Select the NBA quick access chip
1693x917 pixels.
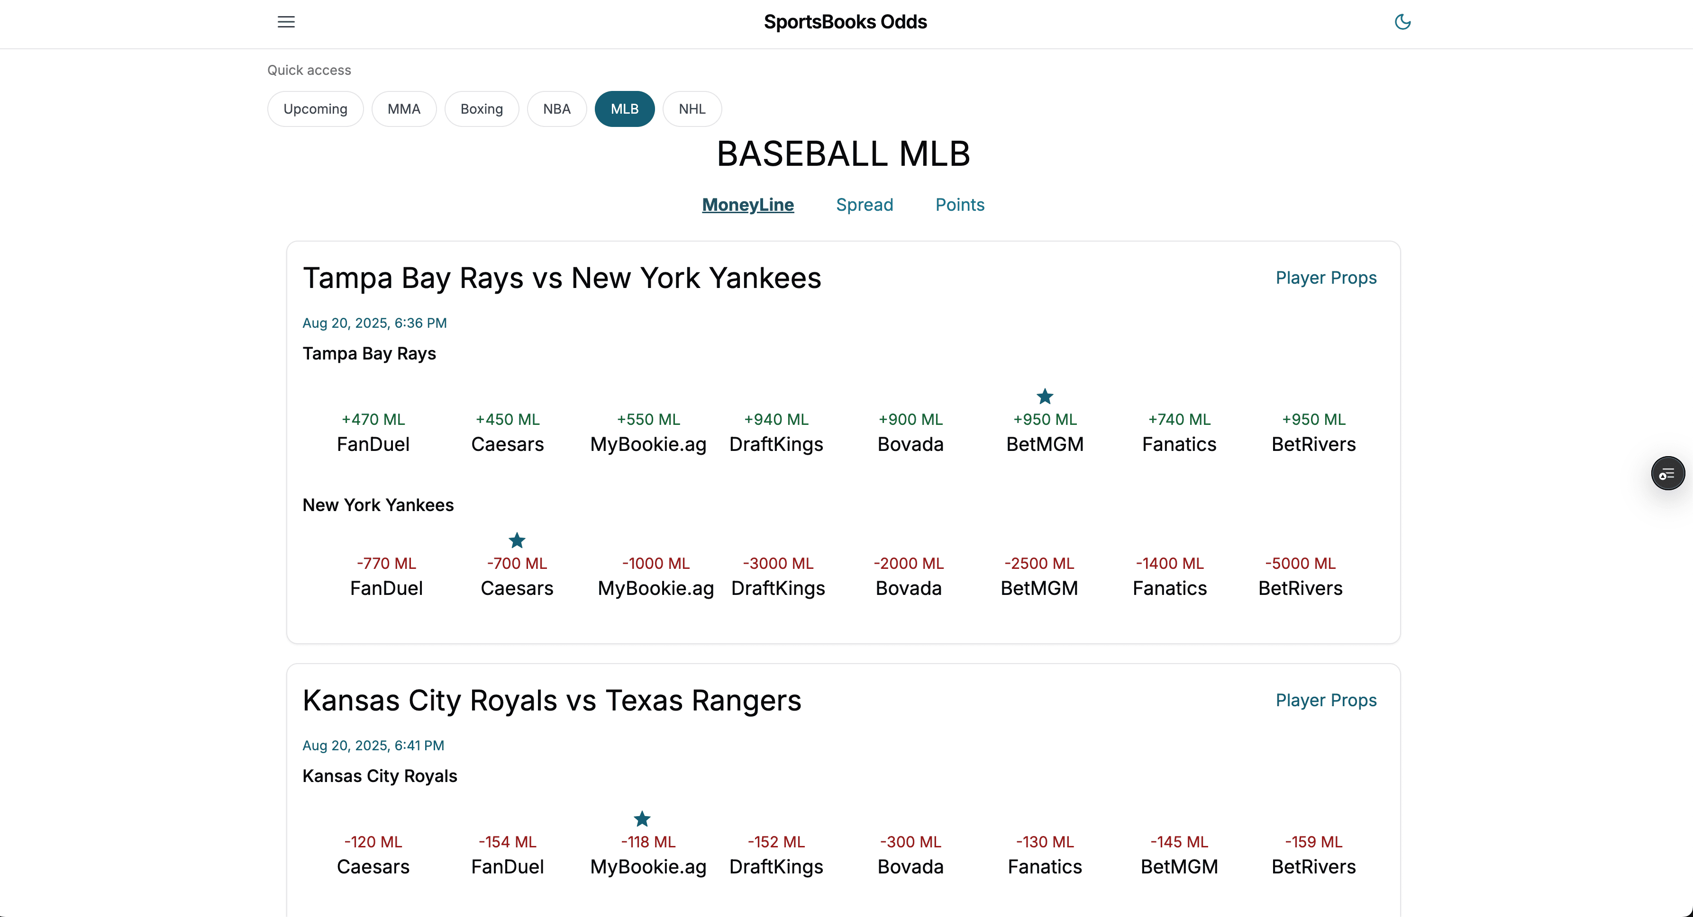click(x=556, y=108)
